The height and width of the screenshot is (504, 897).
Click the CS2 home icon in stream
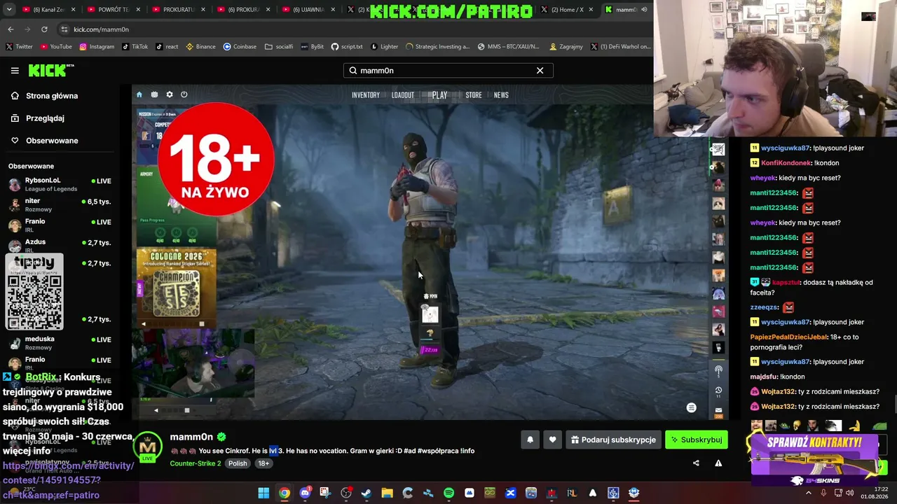point(139,94)
